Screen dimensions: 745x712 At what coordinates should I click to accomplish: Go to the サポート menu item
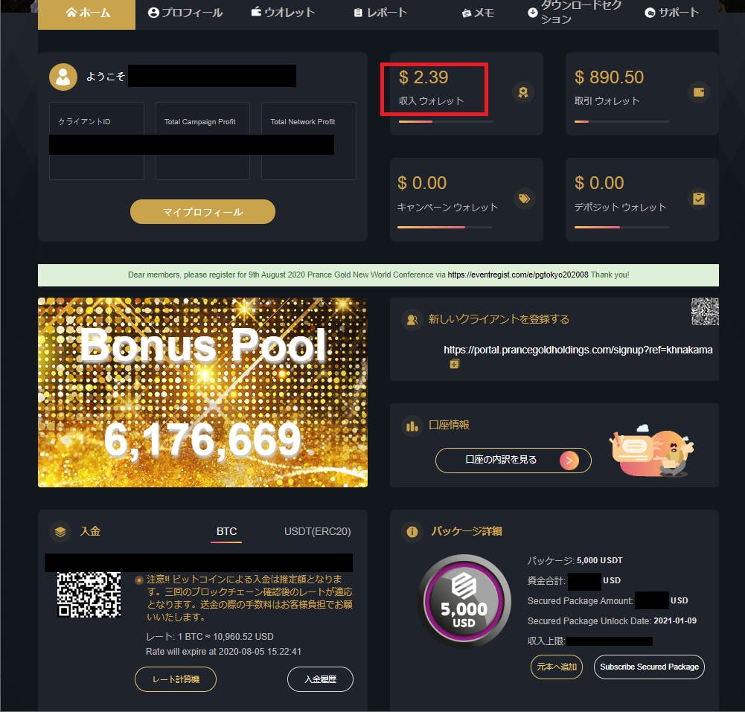point(672,13)
